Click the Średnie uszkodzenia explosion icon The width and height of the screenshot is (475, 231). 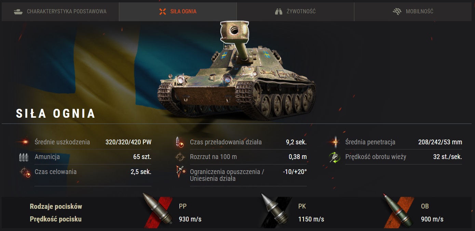pos(24,142)
